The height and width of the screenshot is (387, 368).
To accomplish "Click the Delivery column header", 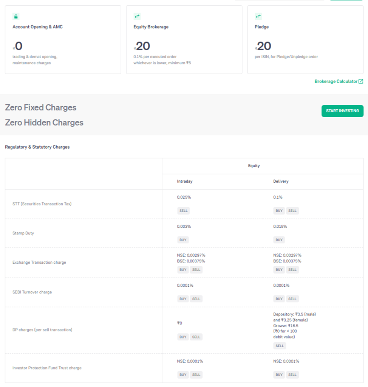I will (x=281, y=182).
